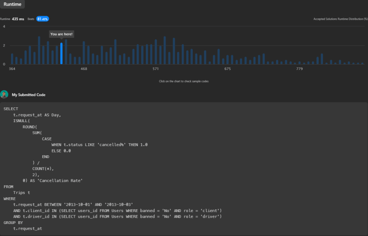Click the "FROM" keyword line
The height and width of the screenshot is (236, 368).
point(8,187)
